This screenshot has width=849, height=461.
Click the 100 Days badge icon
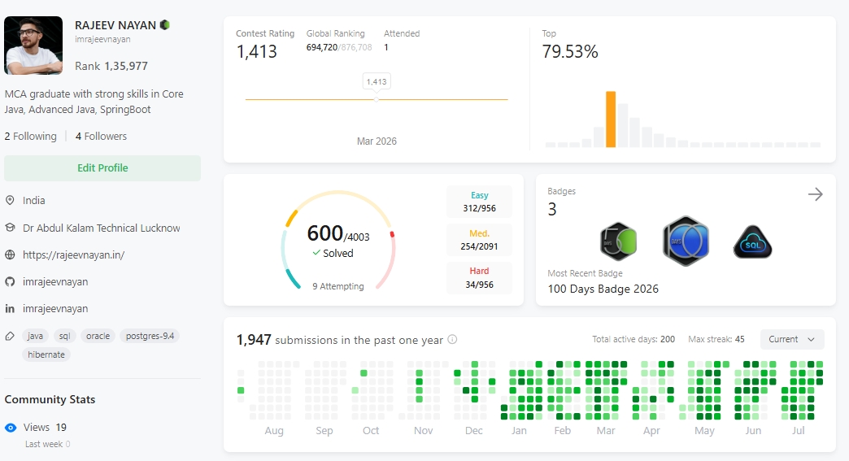tap(686, 241)
